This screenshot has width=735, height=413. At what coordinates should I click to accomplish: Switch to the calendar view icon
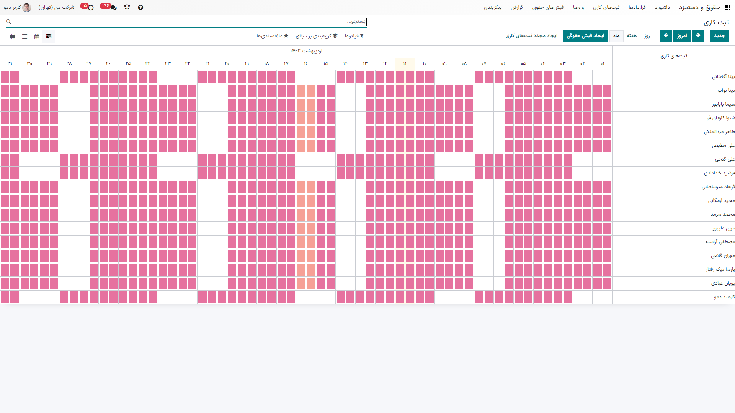37,36
